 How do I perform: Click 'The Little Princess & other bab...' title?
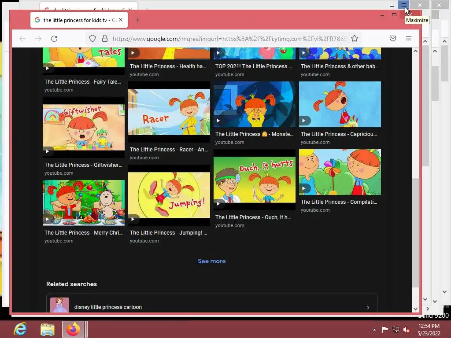coord(340,66)
